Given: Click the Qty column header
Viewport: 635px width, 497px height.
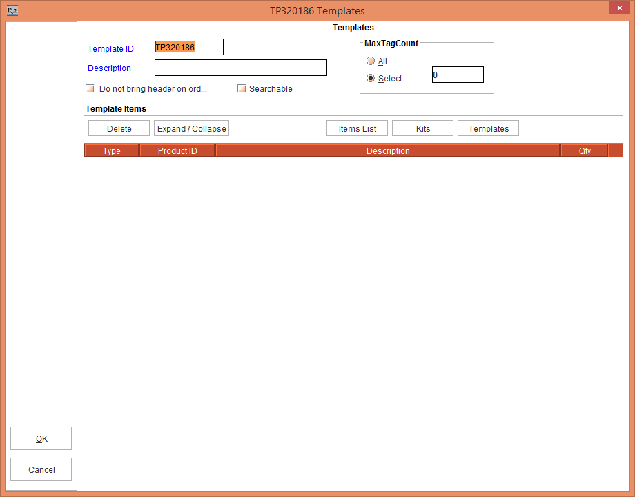Looking at the screenshot, I should [x=584, y=150].
